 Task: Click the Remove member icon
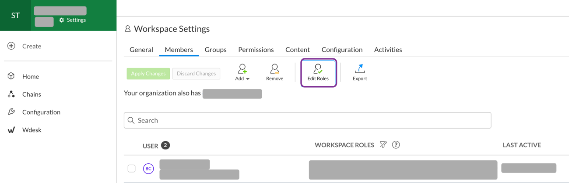274,69
